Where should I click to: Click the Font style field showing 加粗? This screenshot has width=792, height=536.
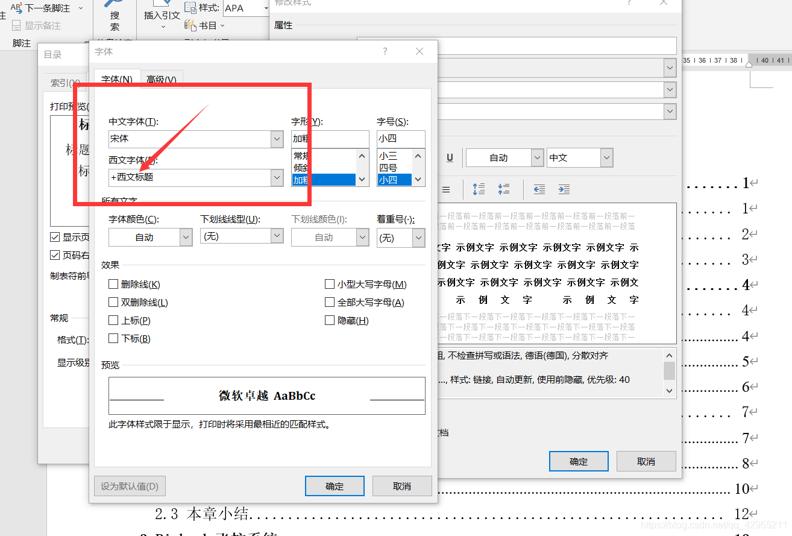point(330,139)
